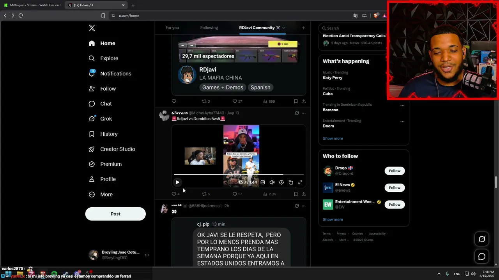The image size is (499, 280).
Task: Repost the RDJavi stream post
Action: 205,101
